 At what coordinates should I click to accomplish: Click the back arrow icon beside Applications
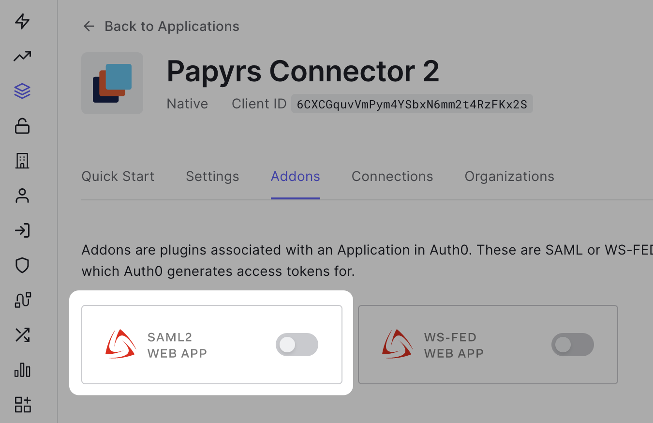pos(89,26)
